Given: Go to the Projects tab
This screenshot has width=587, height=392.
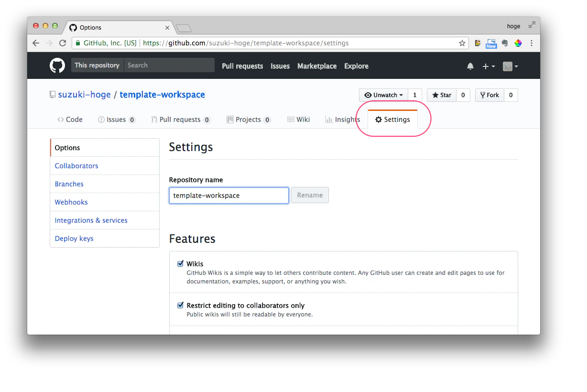Looking at the screenshot, I should [249, 120].
